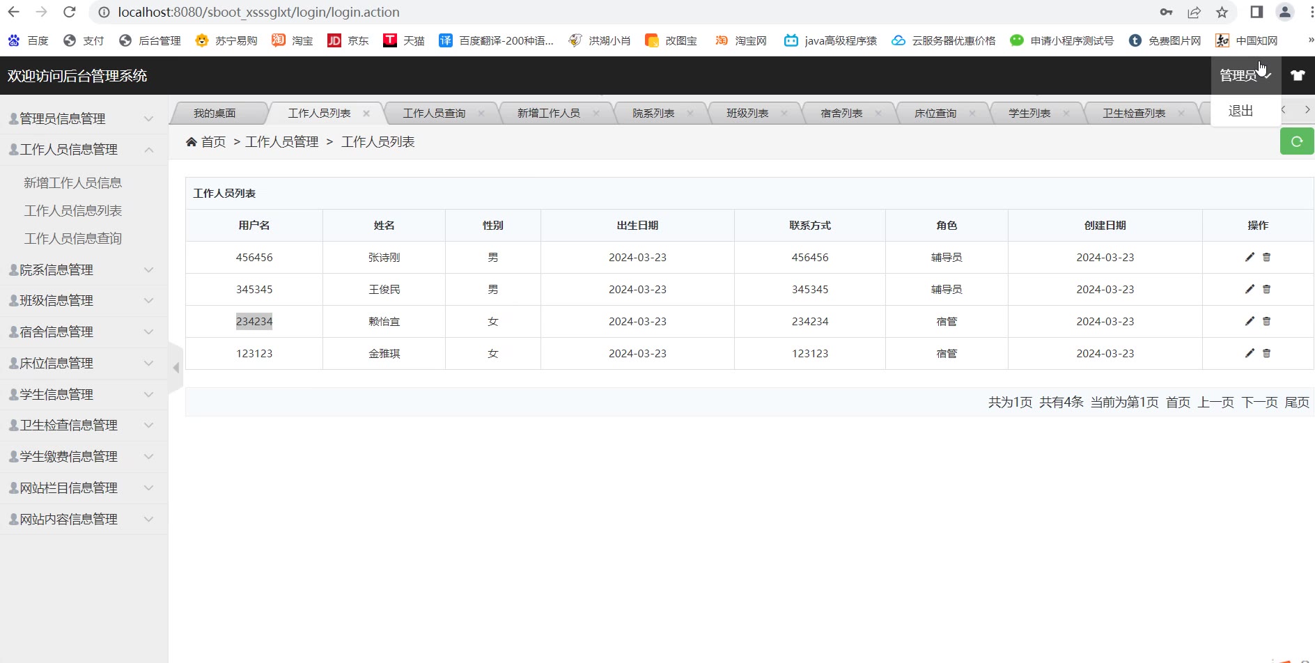This screenshot has height=663, width=1315.
Task: Click the highlighted 234234 username cell
Action: pyautogui.click(x=254, y=321)
